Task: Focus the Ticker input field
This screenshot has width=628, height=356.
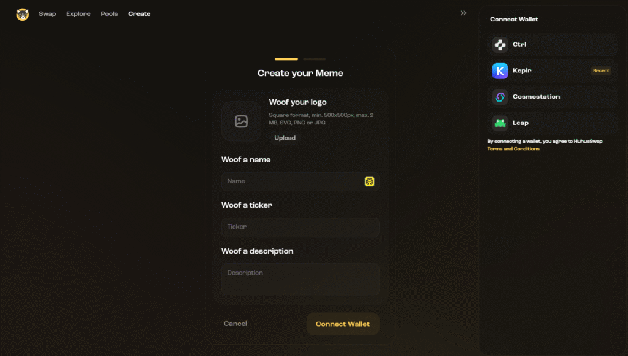Action: 300,227
